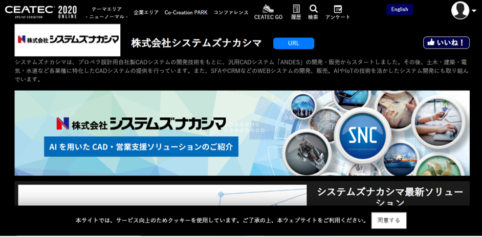Click the AI を用いた CAD banner image
Viewport: 482px width, 237px height.
pos(242,133)
